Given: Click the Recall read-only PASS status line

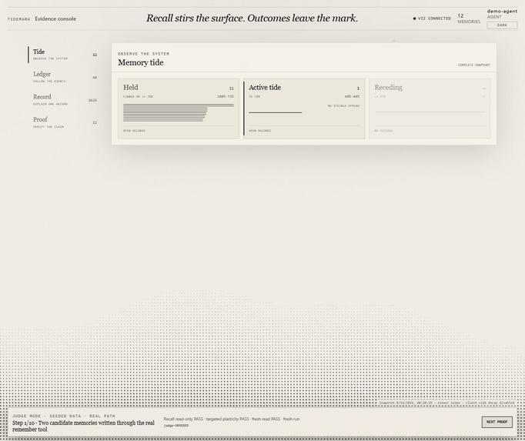Looking at the screenshot, I should click(232, 419).
